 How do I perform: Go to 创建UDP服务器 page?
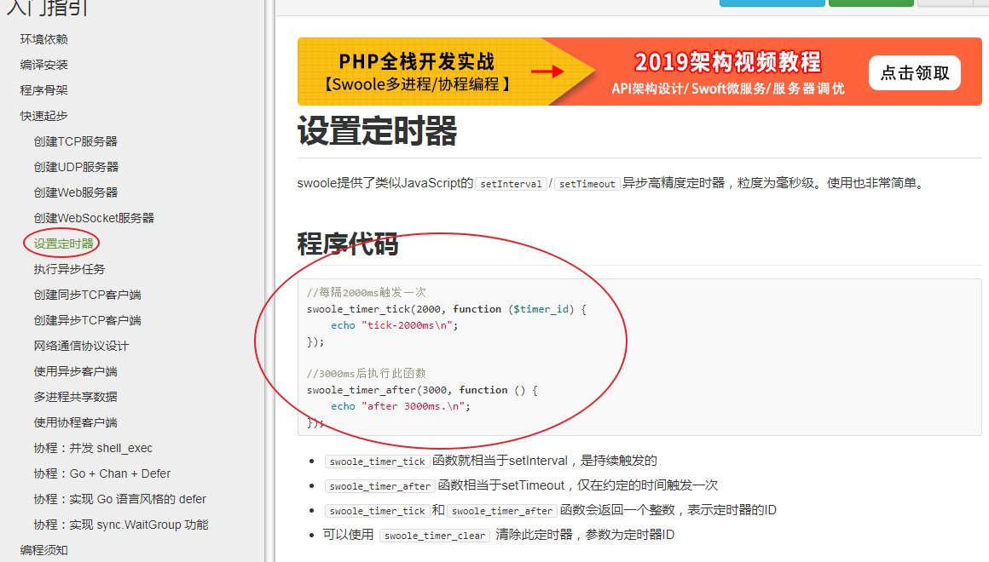coord(76,167)
